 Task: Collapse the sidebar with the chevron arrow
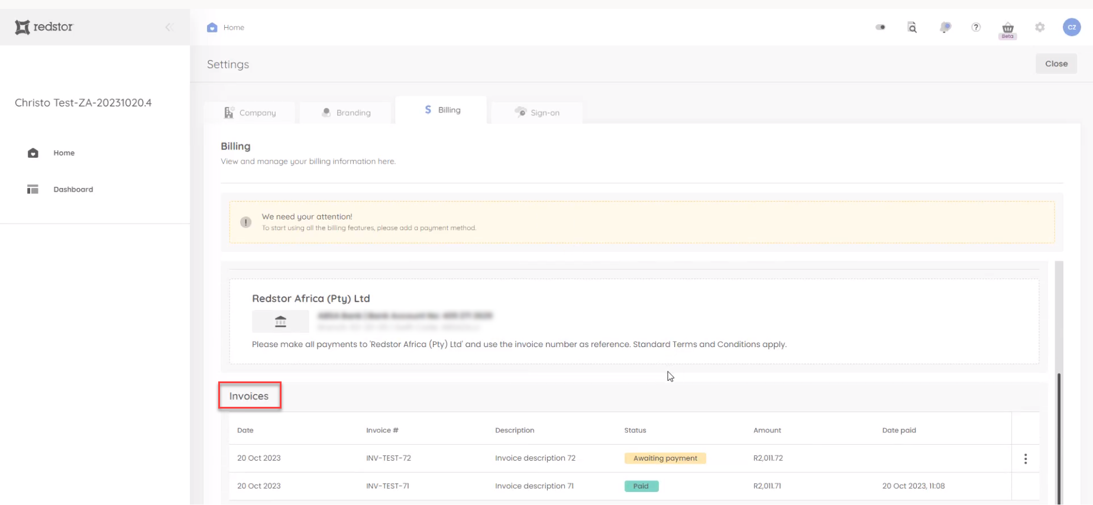point(169,27)
